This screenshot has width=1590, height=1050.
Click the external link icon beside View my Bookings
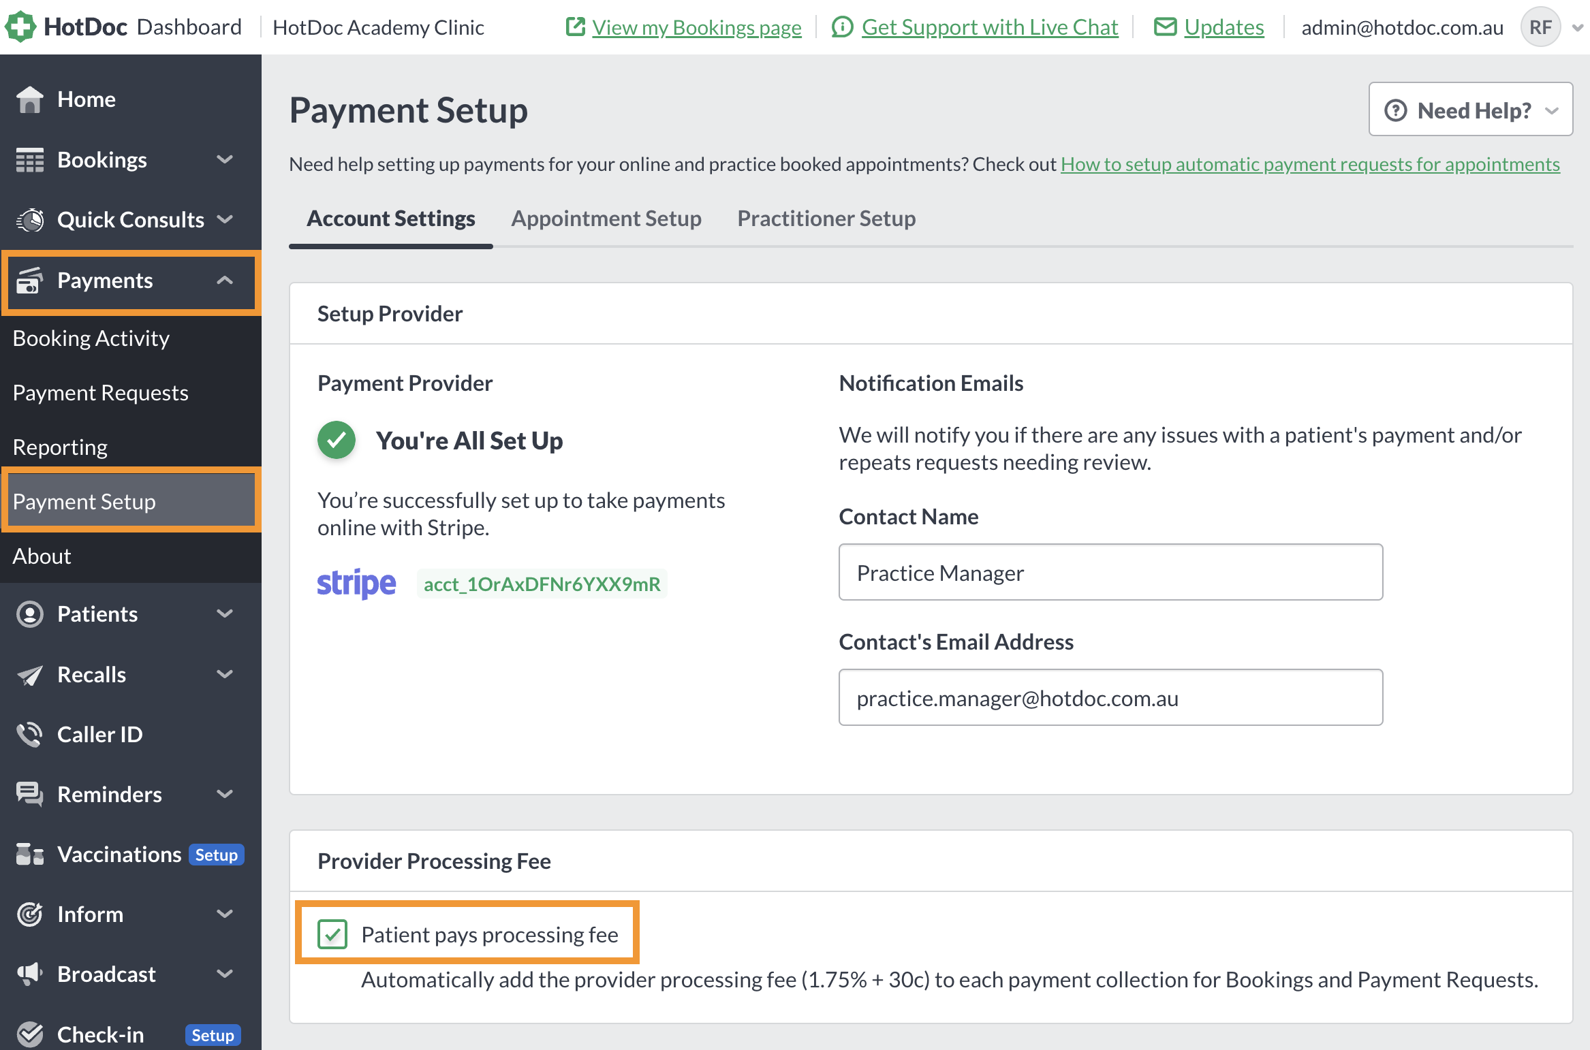(576, 27)
